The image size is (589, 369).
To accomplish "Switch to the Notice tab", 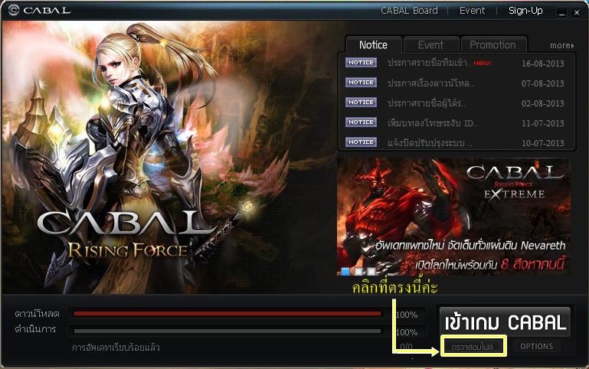I will tap(373, 45).
